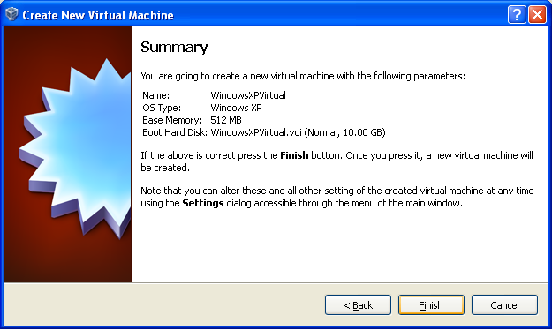
Task: Close the Create New Virtual Machine wizard
Action: [x=537, y=15]
